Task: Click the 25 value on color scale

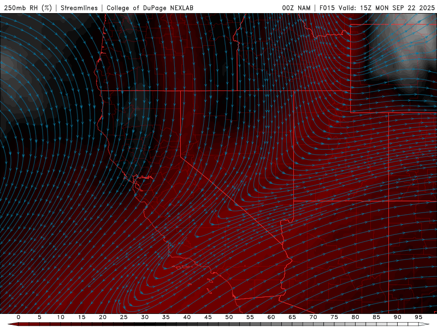Action: coord(124,317)
